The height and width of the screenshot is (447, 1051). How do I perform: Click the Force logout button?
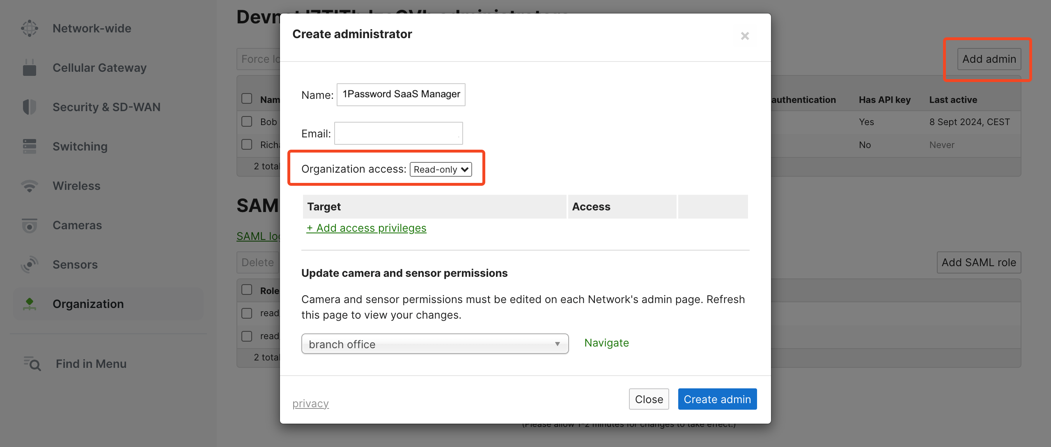(259, 59)
